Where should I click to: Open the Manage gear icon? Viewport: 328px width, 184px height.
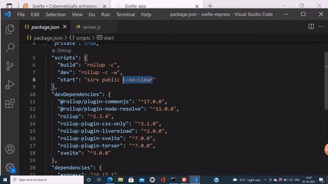tap(10, 168)
